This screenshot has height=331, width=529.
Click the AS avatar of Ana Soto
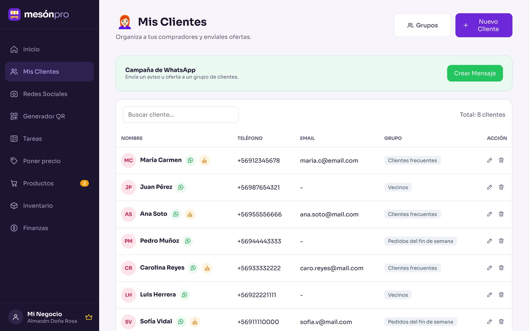tap(129, 214)
